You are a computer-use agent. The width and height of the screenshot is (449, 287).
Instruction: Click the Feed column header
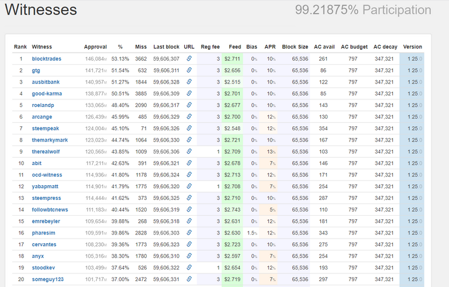click(235, 47)
